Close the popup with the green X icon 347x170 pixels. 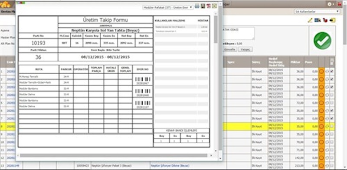point(214,6)
